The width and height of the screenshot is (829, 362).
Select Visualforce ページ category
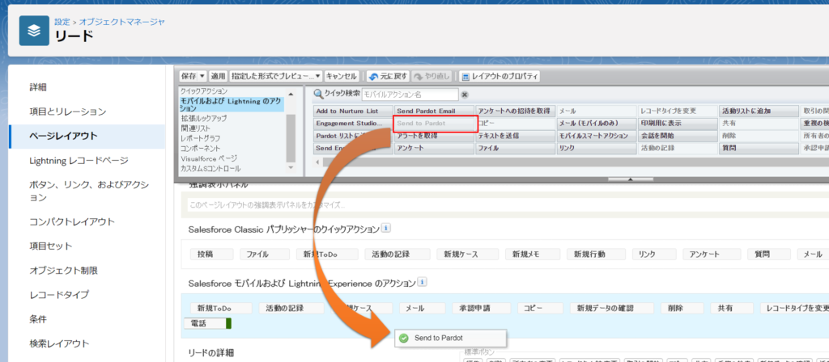coord(208,158)
